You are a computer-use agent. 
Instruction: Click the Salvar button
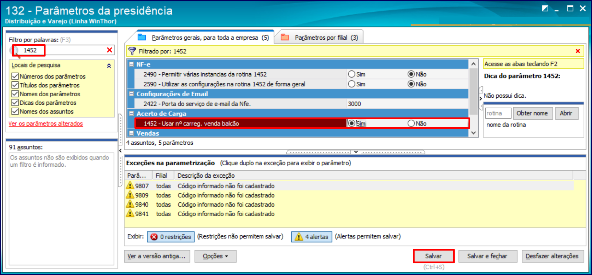pyautogui.click(x=433, y=256)
